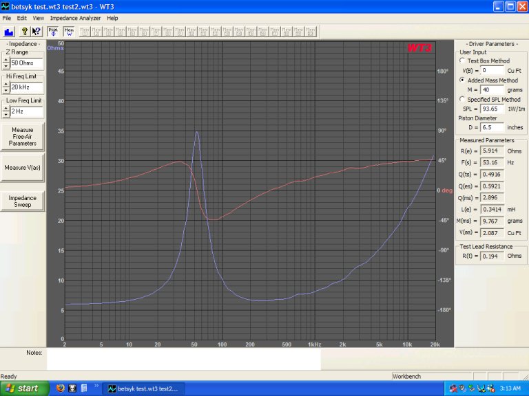Open About via yellow question mark icon
This screenshot has width=529, height=396.
[x=25, y=32]
